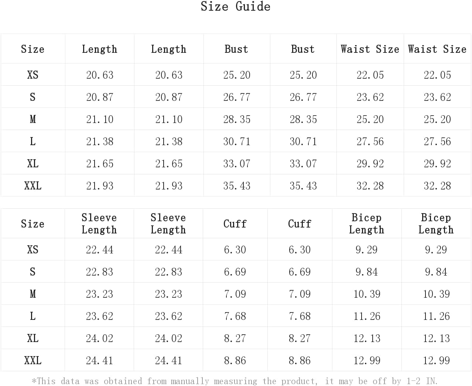Click the measurement disclaimer footnote text
The height and width of the screenshot is (386, 472).
tap(235, 381)
